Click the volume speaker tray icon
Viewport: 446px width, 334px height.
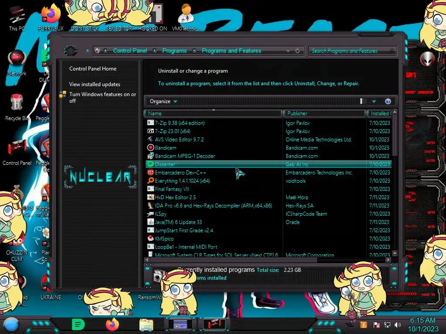click(x=398, y=325)
